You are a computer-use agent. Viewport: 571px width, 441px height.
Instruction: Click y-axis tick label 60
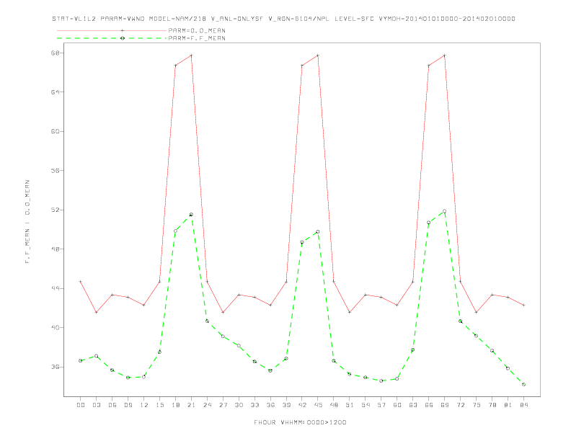[55, 131]
